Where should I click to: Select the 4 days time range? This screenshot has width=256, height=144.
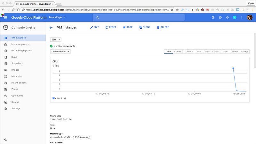pos(215,52)
